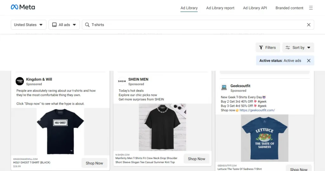Click Lettuce The Taste Of Sadness title
Image resolution: width=325 pixels, height=171 pixels.
click(240, 169)
